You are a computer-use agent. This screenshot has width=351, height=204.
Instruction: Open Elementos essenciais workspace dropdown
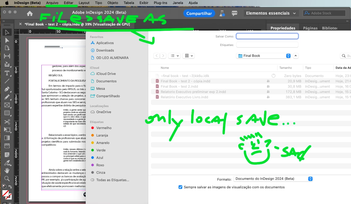click(x=271, y=13)
